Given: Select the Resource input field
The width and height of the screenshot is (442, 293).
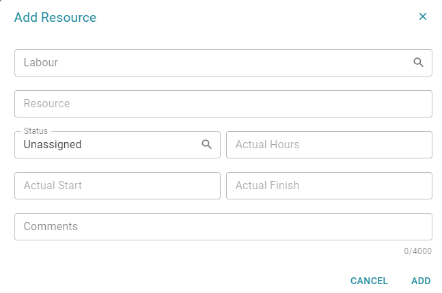Looking at the screenshot, I should point(223,104).
